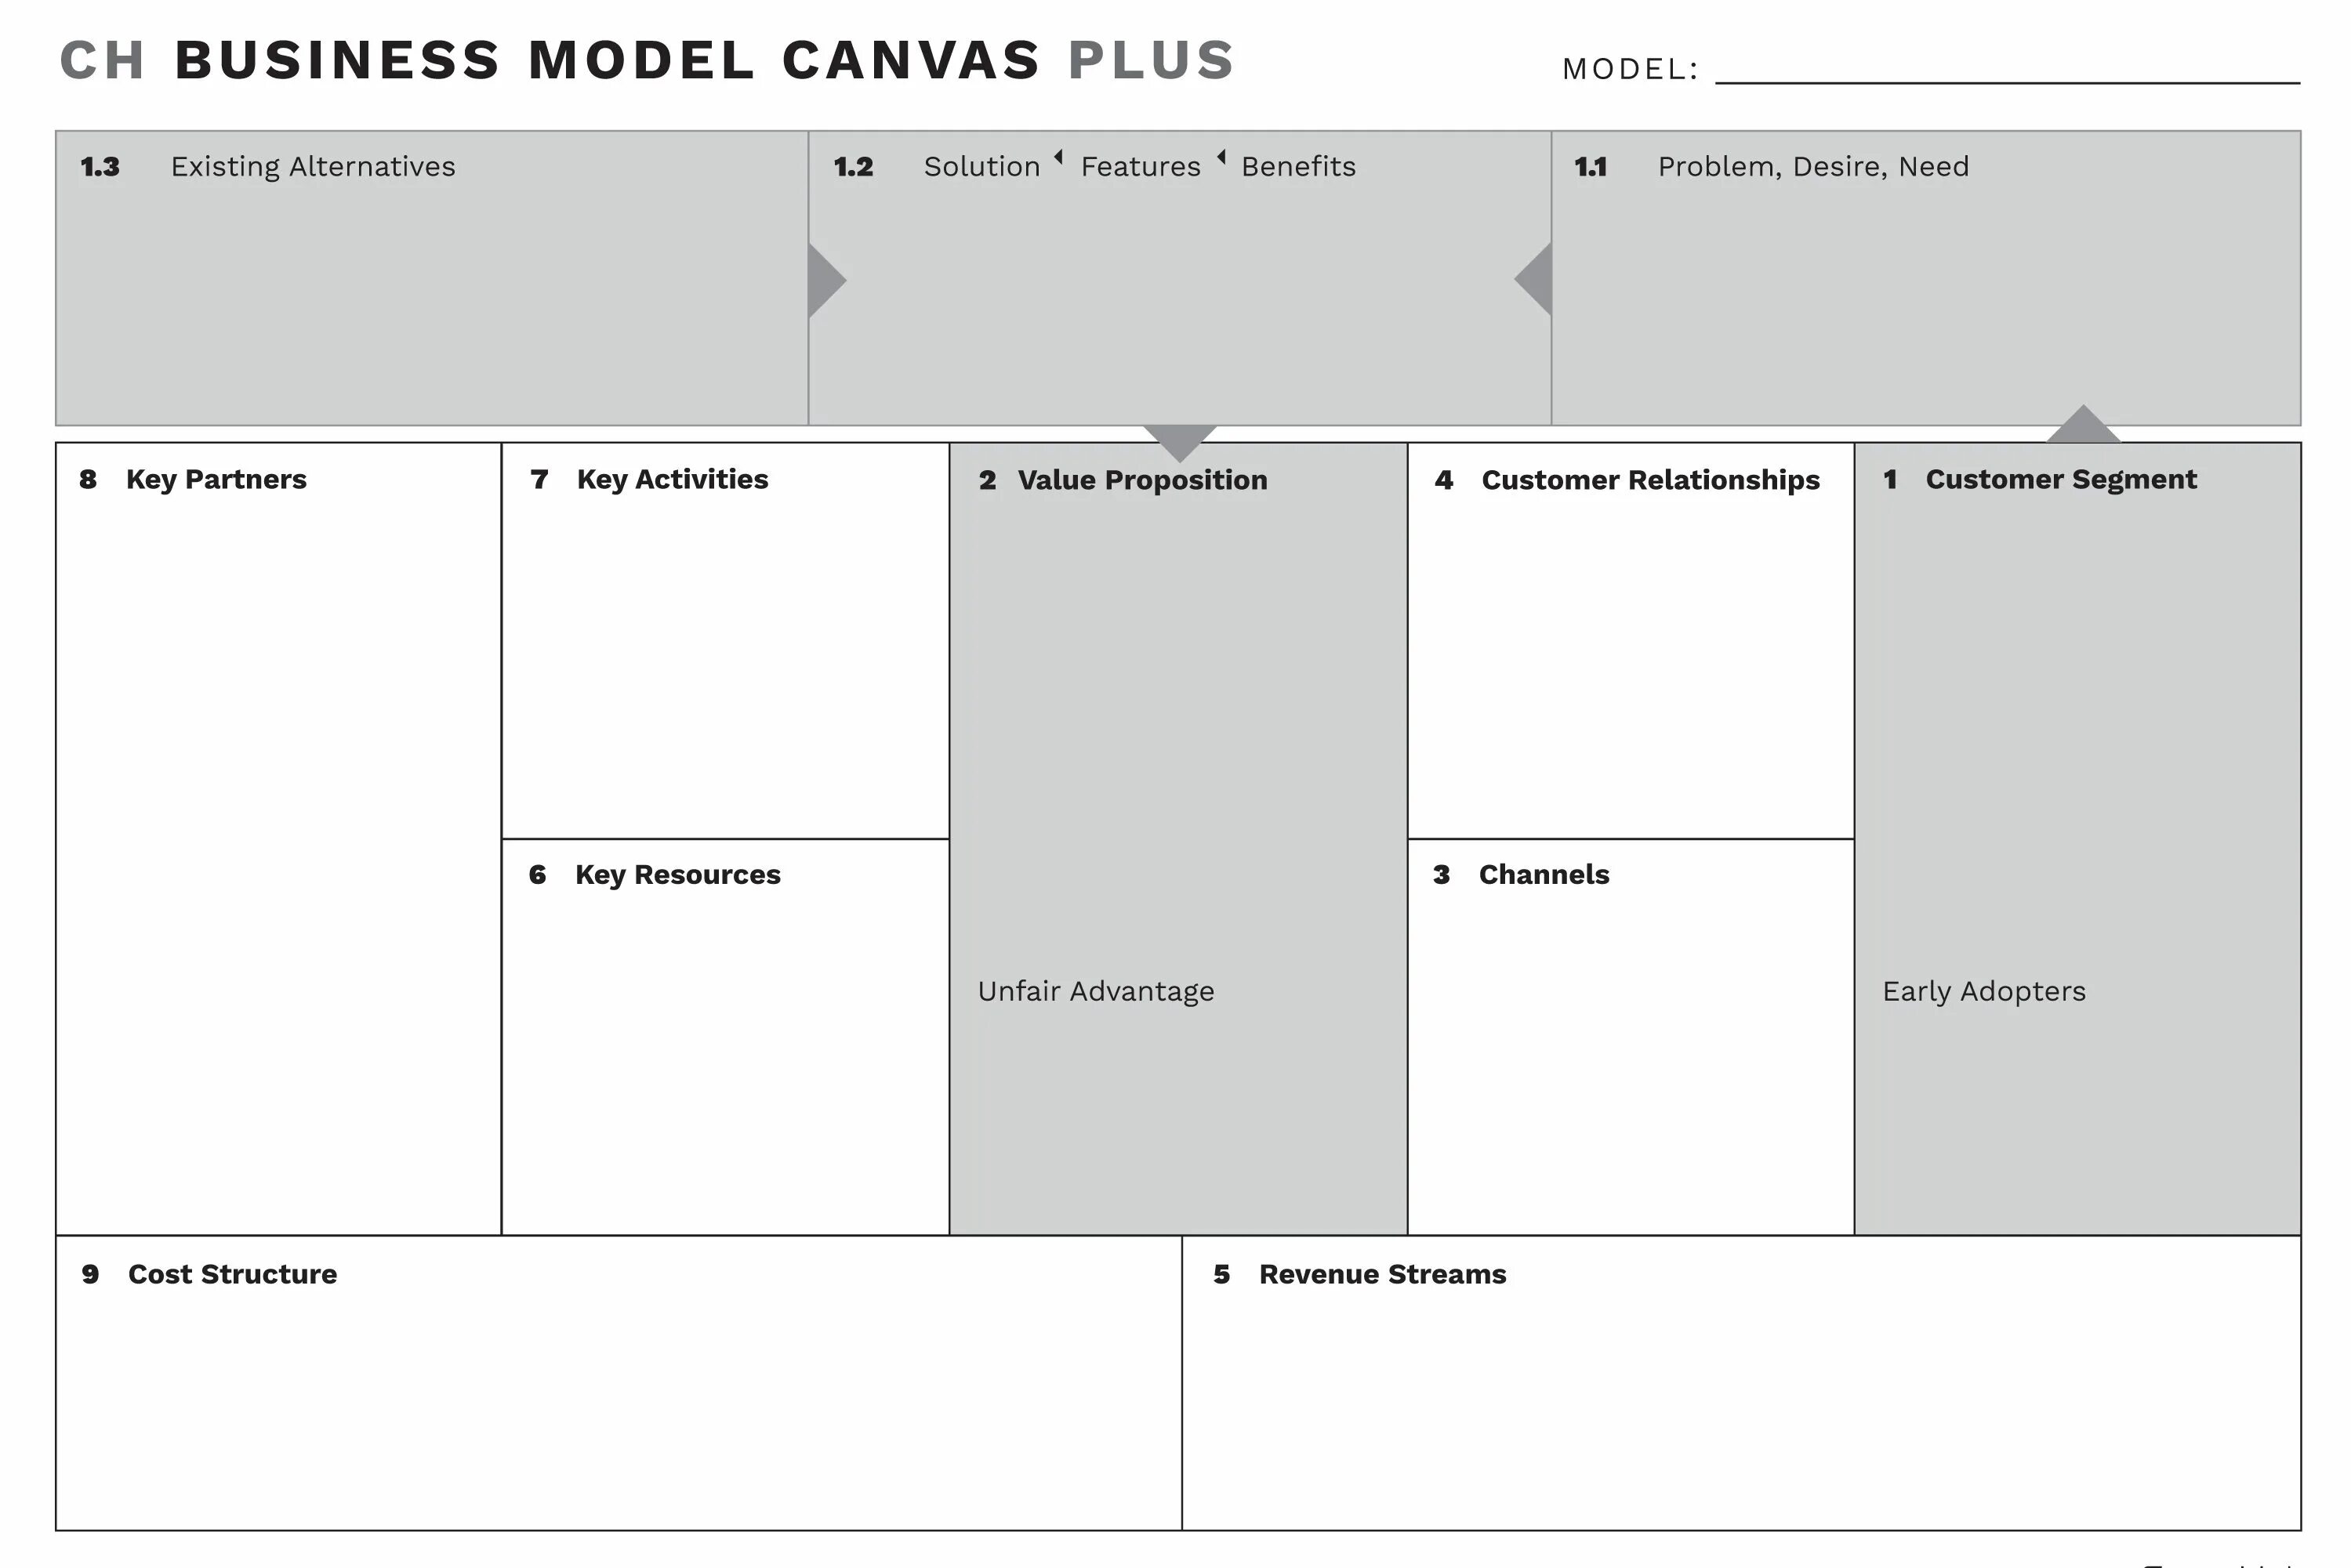Screen dimensions: 2351x1568
Task: Click the Value Proposition heading
Action: click(x=1142, y=480)
